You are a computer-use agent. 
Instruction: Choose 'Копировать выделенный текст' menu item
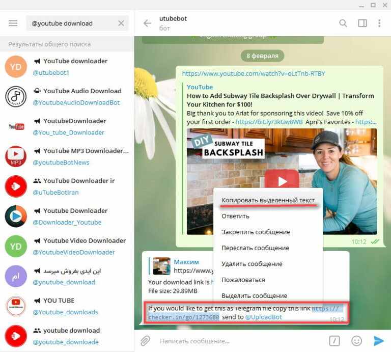268,200
